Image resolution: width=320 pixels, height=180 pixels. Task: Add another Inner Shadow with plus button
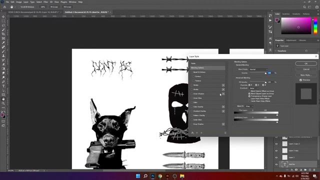pos(223,93)
